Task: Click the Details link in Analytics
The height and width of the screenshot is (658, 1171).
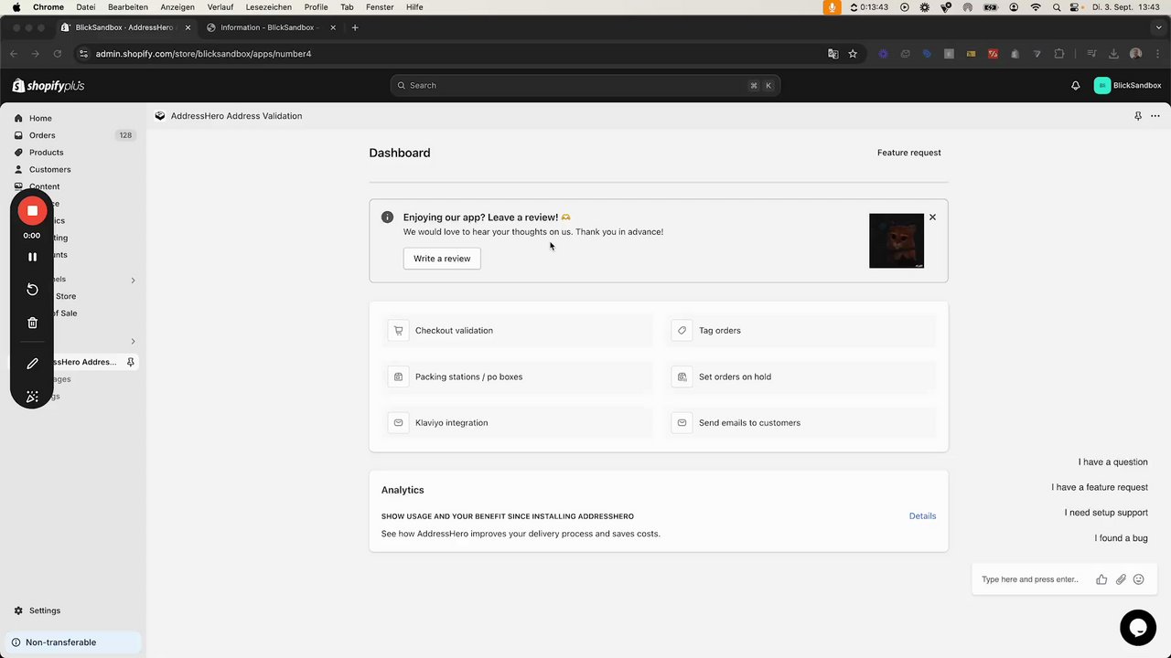Action: coord(922,516)
